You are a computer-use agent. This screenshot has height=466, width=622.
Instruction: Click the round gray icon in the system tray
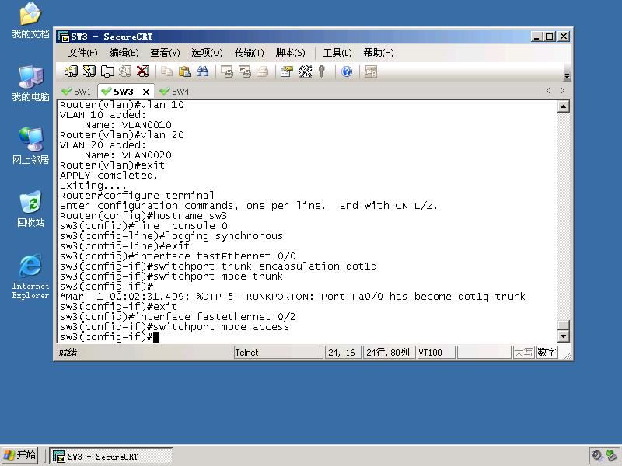tap(597, 456)
